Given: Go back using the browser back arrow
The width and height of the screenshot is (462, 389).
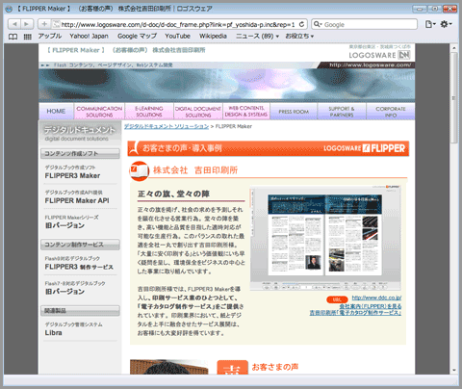Looking at the screenshot, I should [x=13, y=24].
